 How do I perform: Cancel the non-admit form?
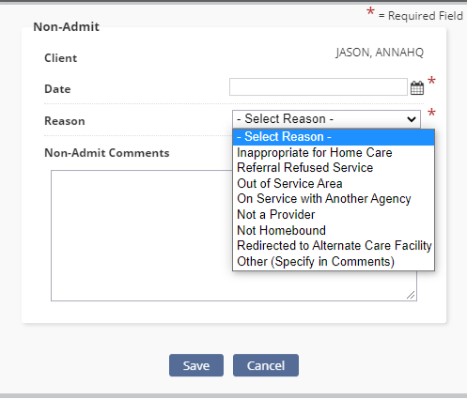266,365
